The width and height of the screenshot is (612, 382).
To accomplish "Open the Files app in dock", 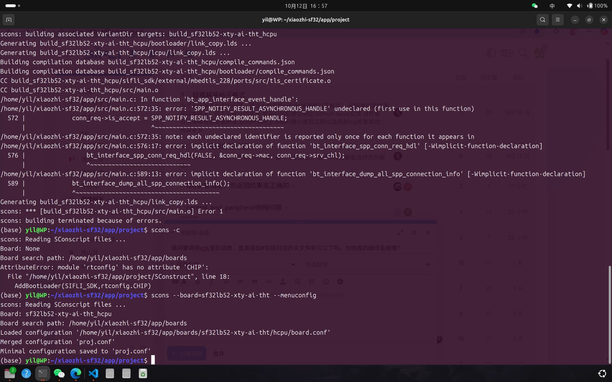I will [10, 373].
